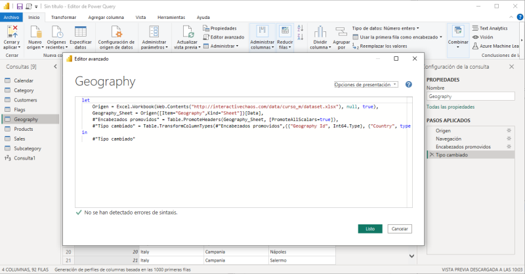
Task: Click Reducir filas icon
Action: (285, 31)
